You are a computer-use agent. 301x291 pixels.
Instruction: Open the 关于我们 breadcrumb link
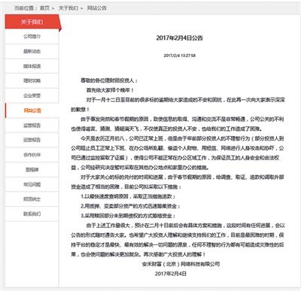[x=68, y=8]
